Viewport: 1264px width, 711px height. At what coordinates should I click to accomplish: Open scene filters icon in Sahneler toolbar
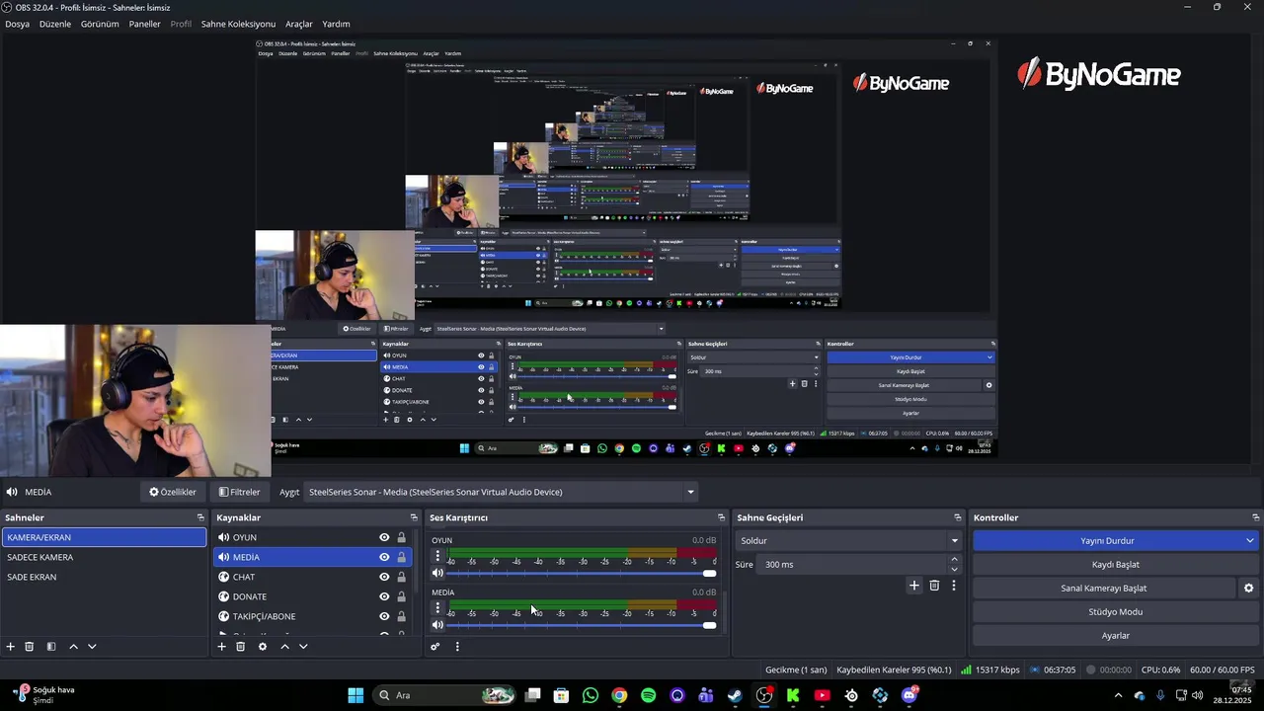click(x=51, y=647)
